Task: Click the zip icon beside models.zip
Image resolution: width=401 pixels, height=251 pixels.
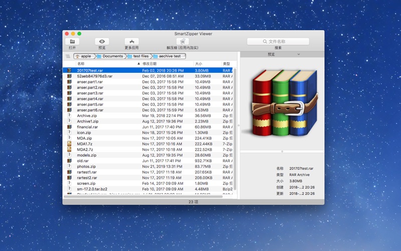Action: tap(69, 155)
